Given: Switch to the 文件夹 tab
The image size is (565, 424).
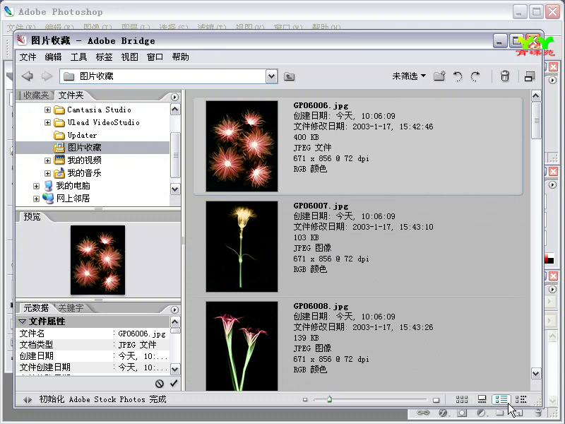Looking at the screenshot, I should 71,95.
